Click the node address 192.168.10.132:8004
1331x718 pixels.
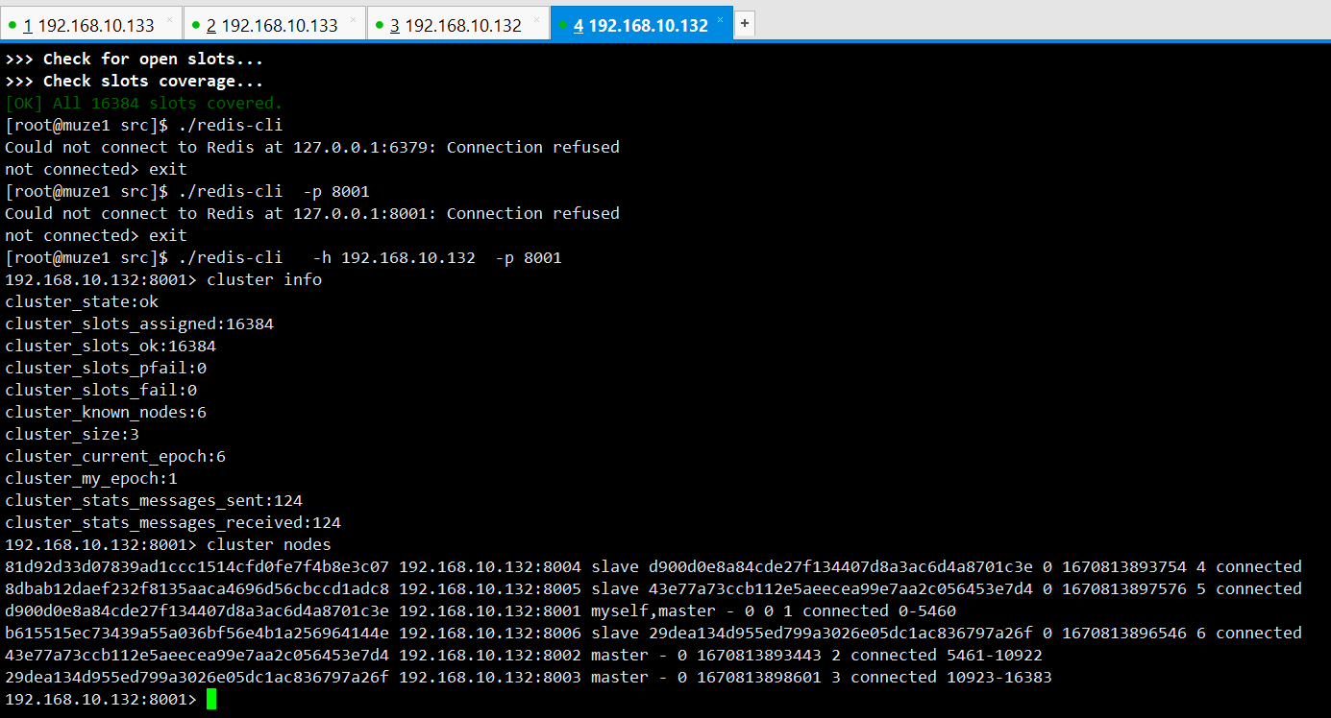(x=490, y=566)
